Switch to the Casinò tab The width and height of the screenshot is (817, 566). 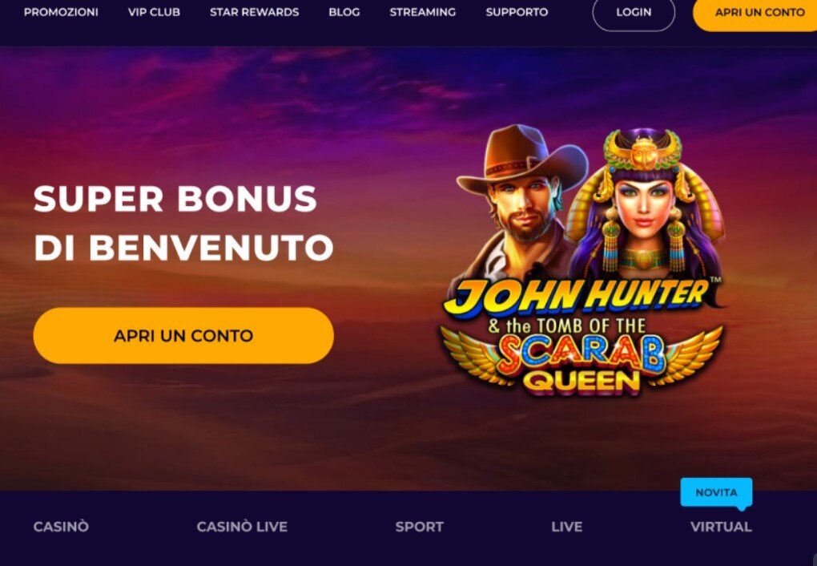[61, 527]
